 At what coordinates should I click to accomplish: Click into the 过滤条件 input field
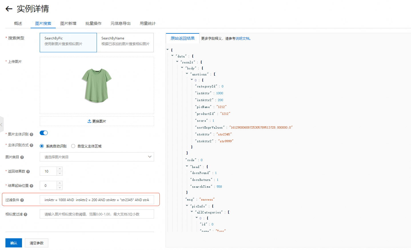(x=97, y=200)
